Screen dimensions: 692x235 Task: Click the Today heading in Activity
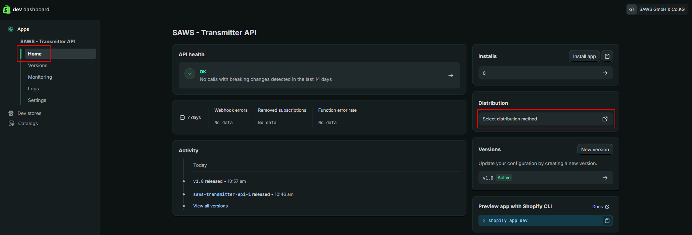tap(200, 165)
